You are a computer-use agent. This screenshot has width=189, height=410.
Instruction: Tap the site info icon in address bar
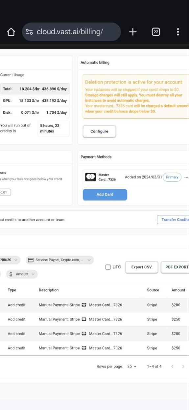29,32
